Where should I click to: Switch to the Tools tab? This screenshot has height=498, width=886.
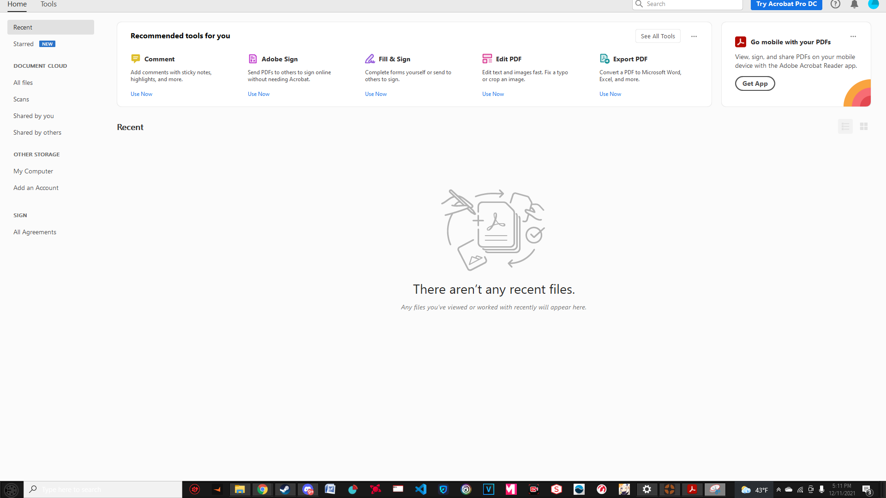click(48, 4)
